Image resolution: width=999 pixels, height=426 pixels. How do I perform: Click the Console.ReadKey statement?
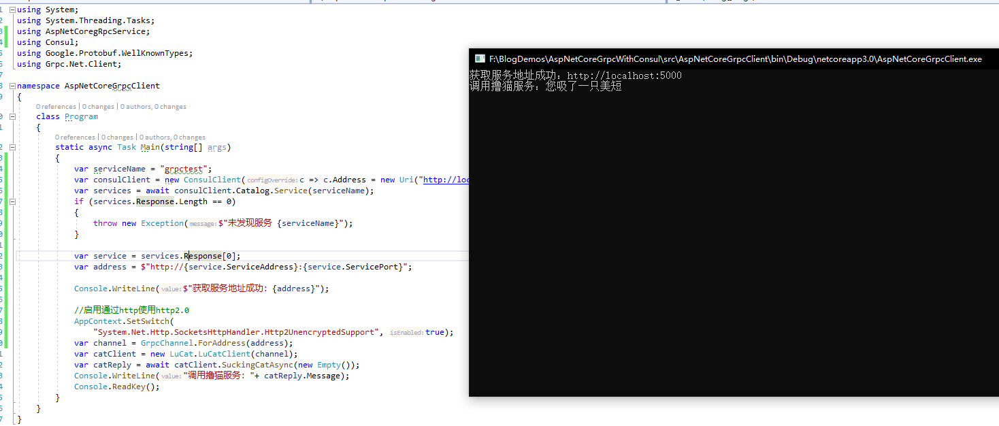[116, 387]
